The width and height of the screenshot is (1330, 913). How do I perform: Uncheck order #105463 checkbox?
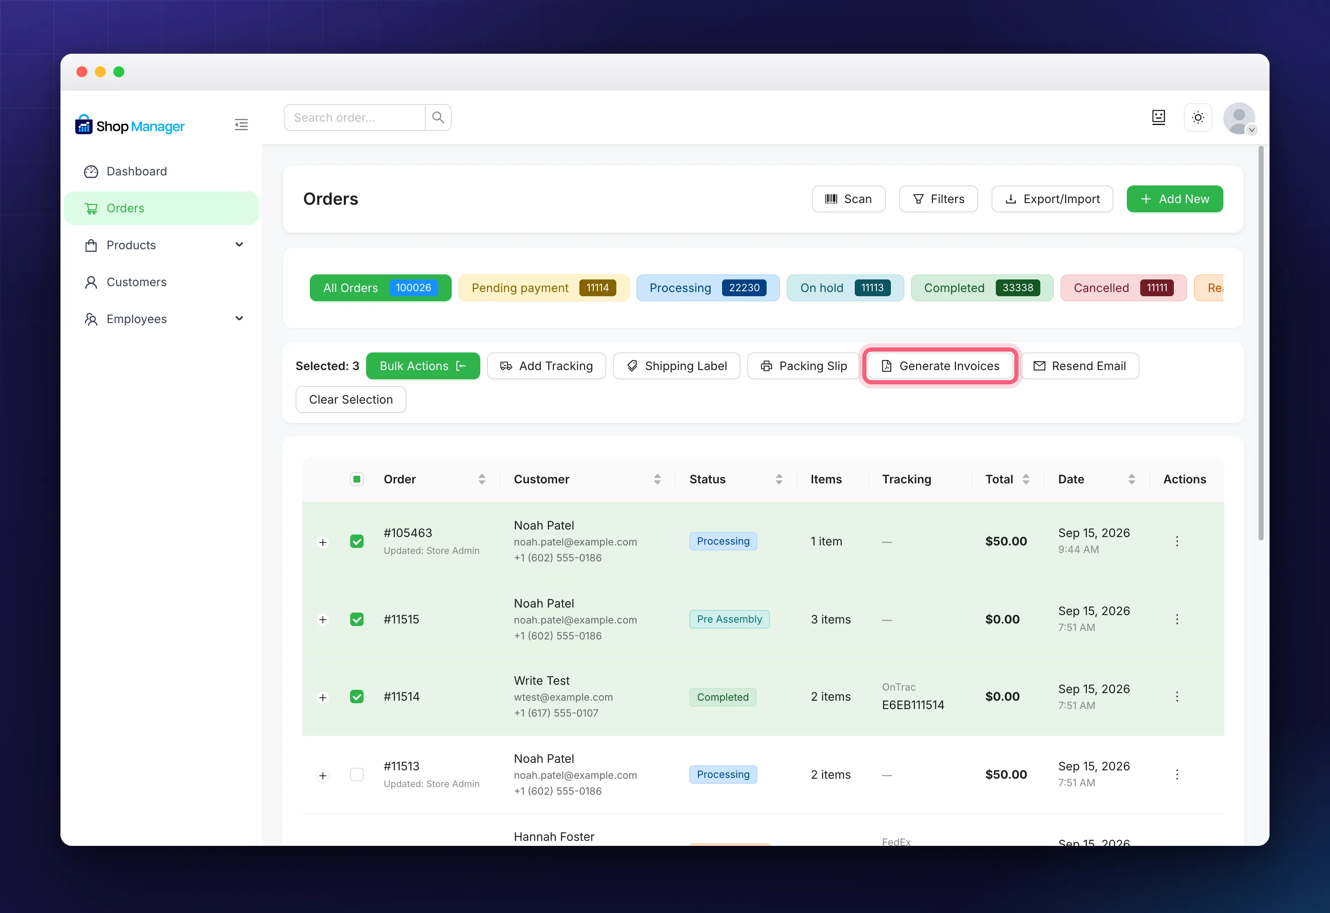pos(356,541)
